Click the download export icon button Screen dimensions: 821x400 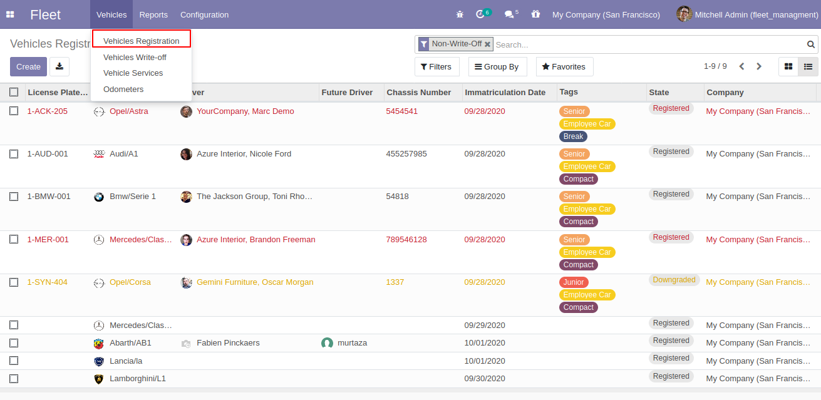(59, 66)
